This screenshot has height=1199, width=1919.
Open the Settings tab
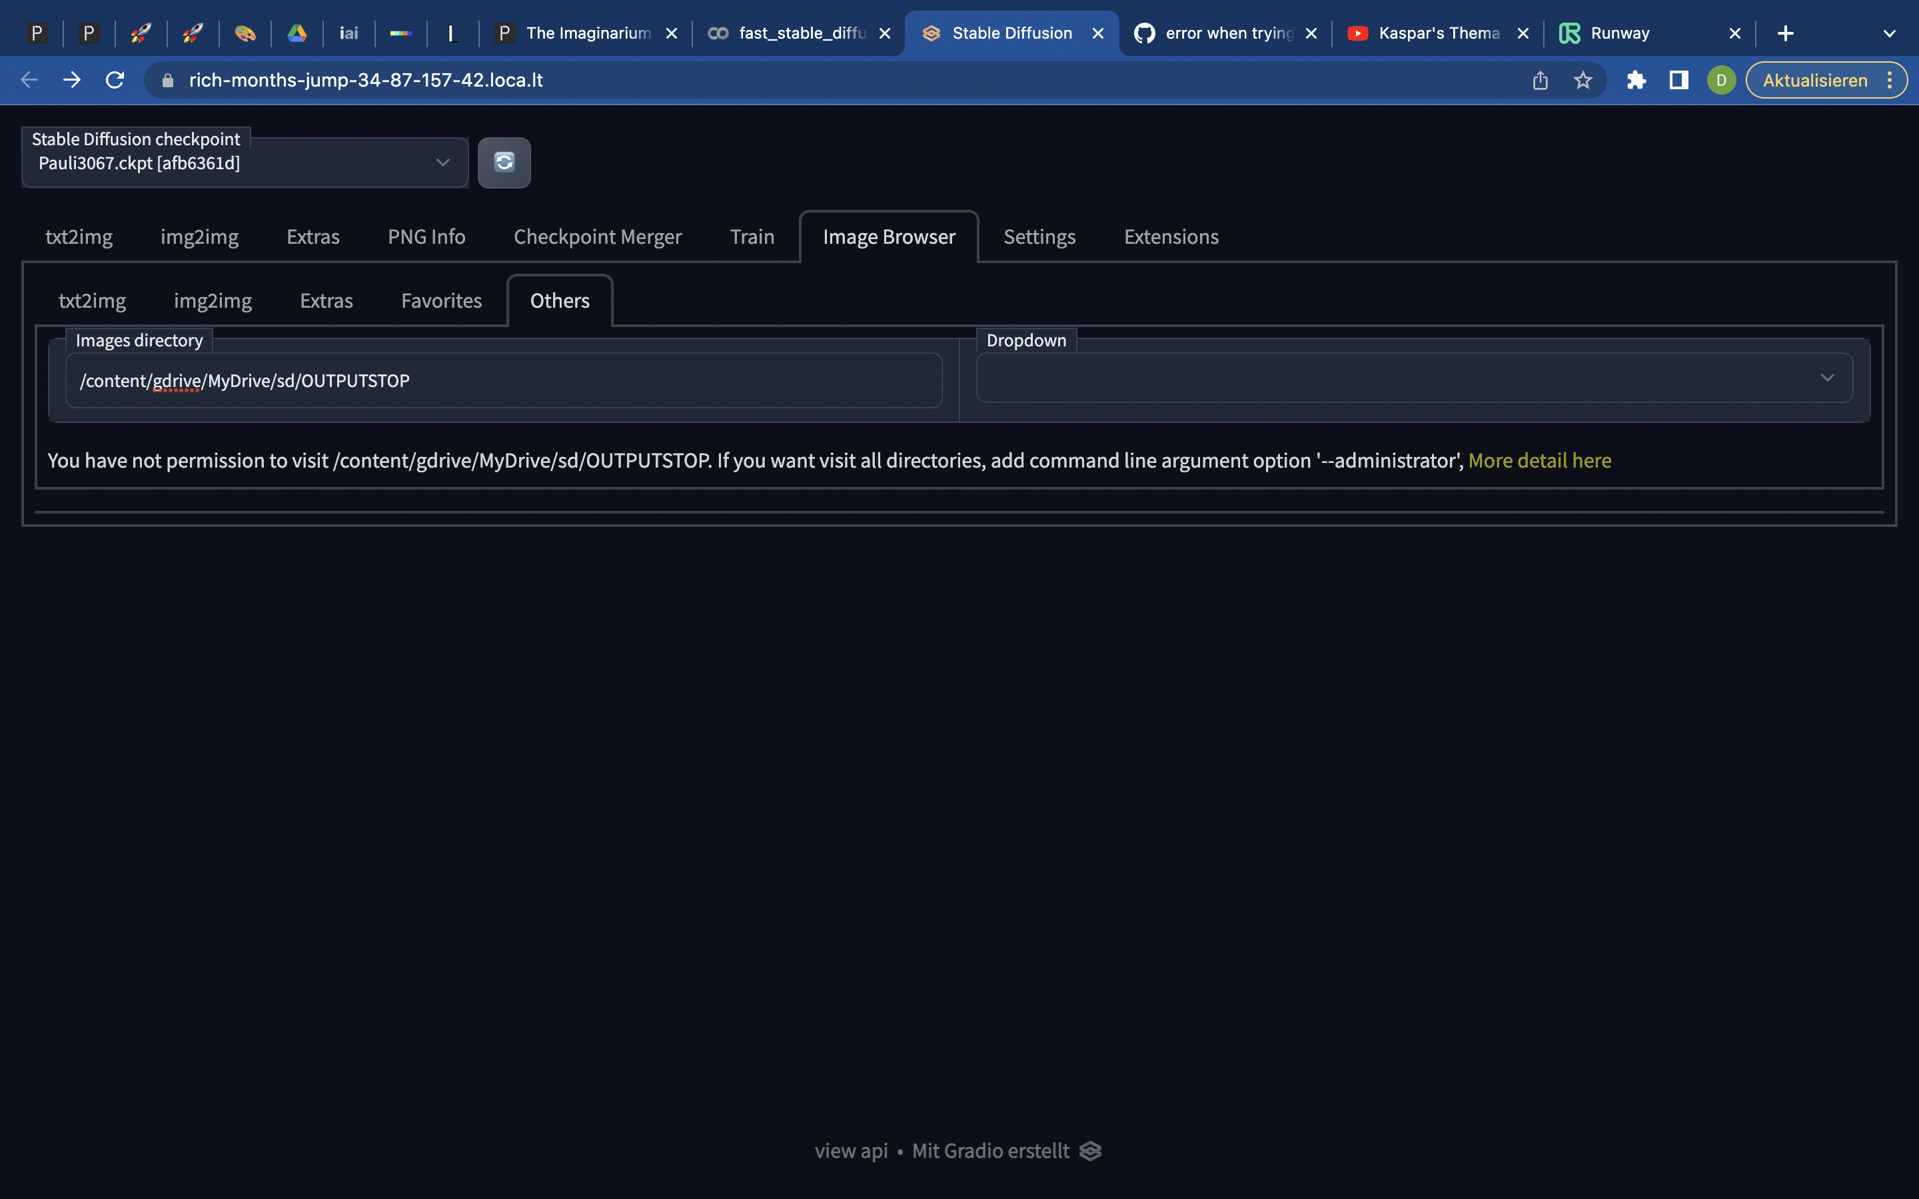(x=1039, y=236)
